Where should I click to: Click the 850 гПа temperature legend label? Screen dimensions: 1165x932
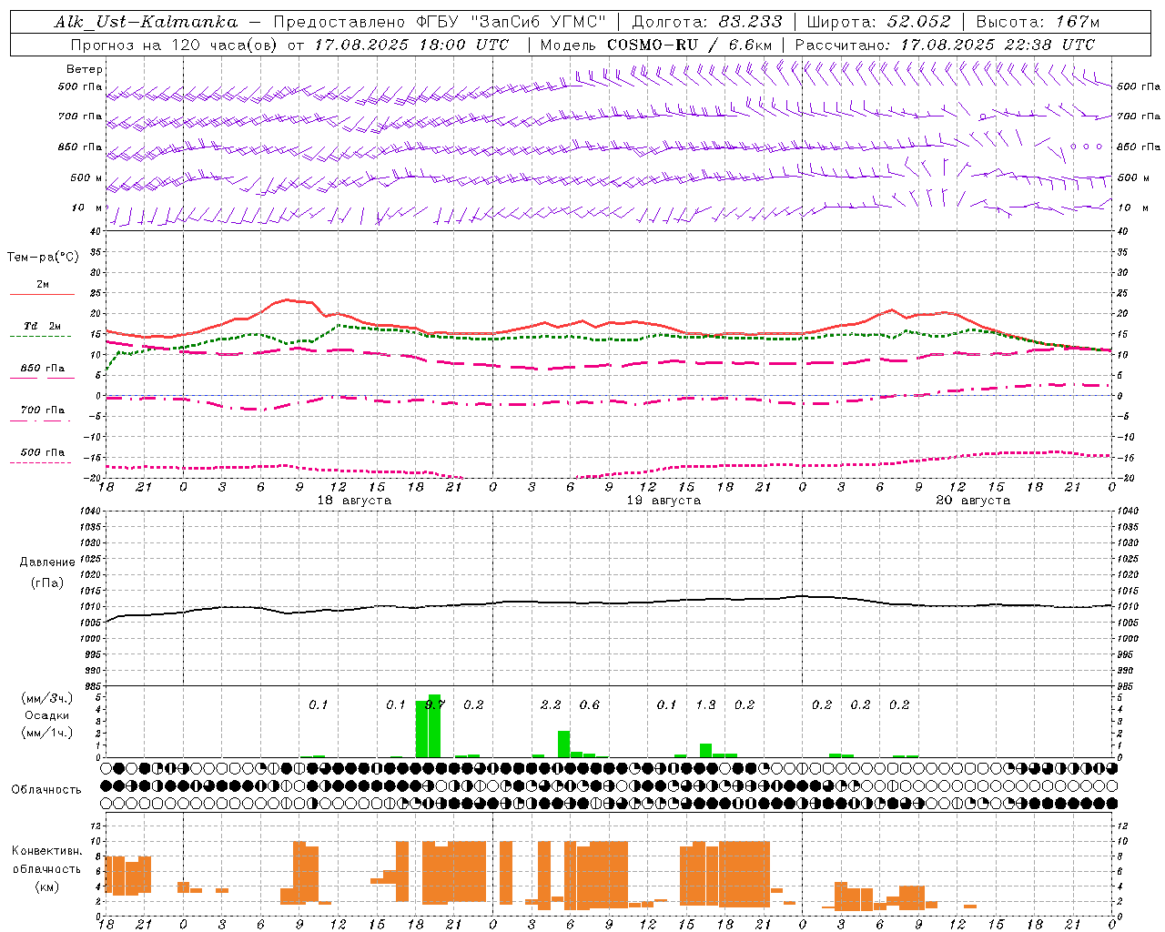click(42, 369)
